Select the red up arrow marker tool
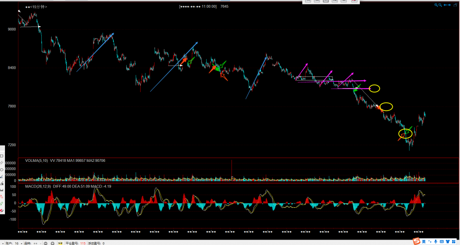This screenshot has height=245, width=460. (x=1, y=196)
